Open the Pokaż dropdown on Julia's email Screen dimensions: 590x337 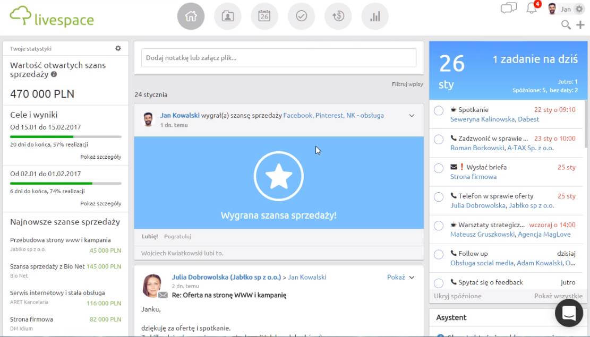tap(400, 277)
